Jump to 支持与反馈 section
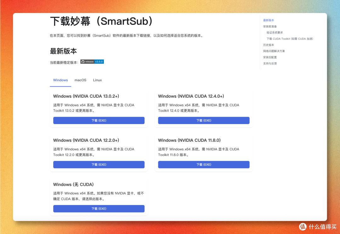 tap(270, 64)
